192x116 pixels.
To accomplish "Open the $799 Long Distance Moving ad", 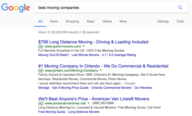I will 93,42.
